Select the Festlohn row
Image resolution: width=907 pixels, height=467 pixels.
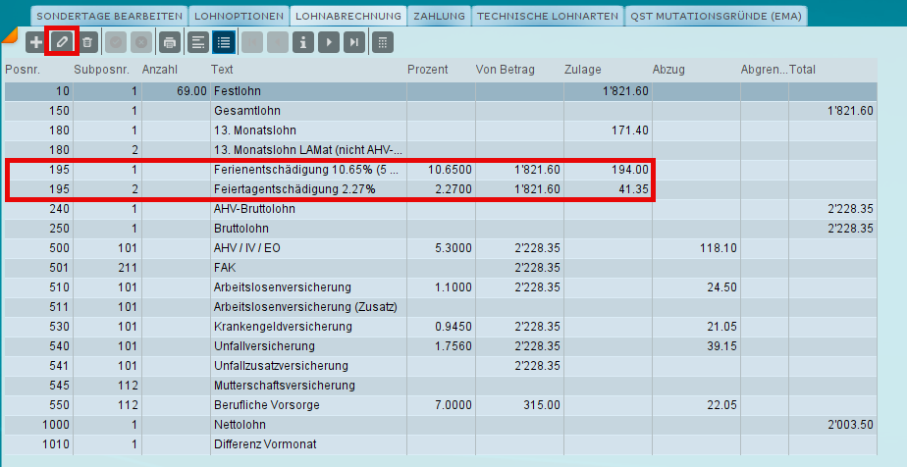tap(441, 91)
